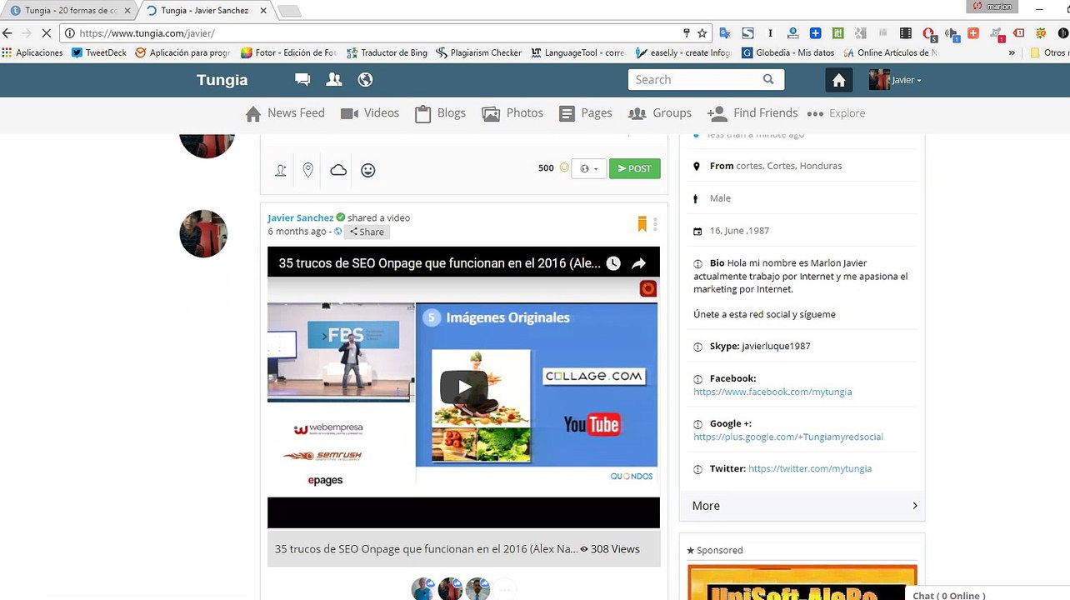This screenshot has width=1070, height=600.
Task: Open the emoji smiley picker in post box
Action: click(367, 170)
